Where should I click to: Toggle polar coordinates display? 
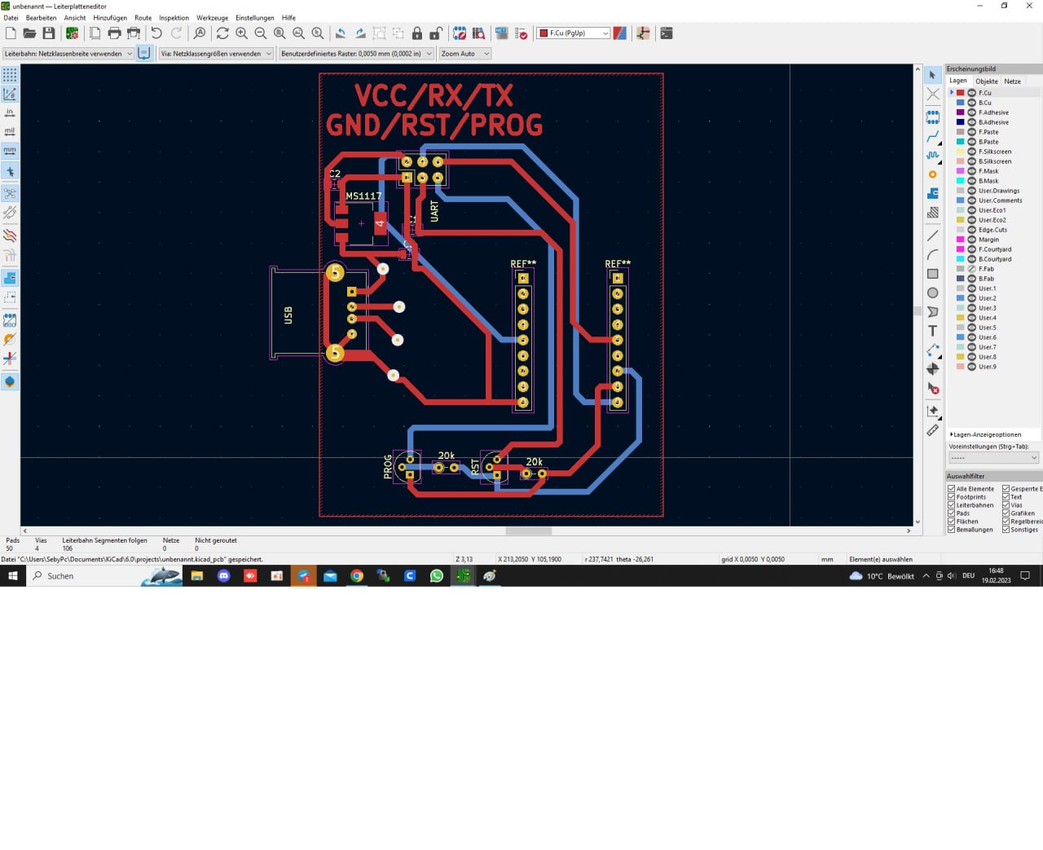pyautogui.click(x=10, y=95)
